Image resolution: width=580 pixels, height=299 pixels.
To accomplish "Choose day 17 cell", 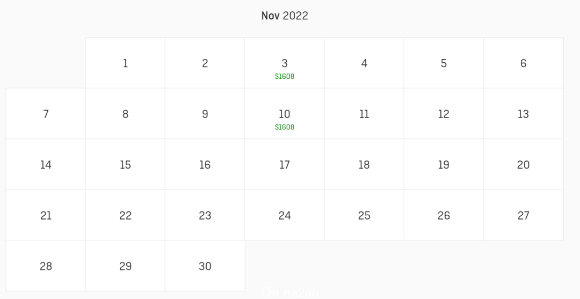I will point(285,164).
